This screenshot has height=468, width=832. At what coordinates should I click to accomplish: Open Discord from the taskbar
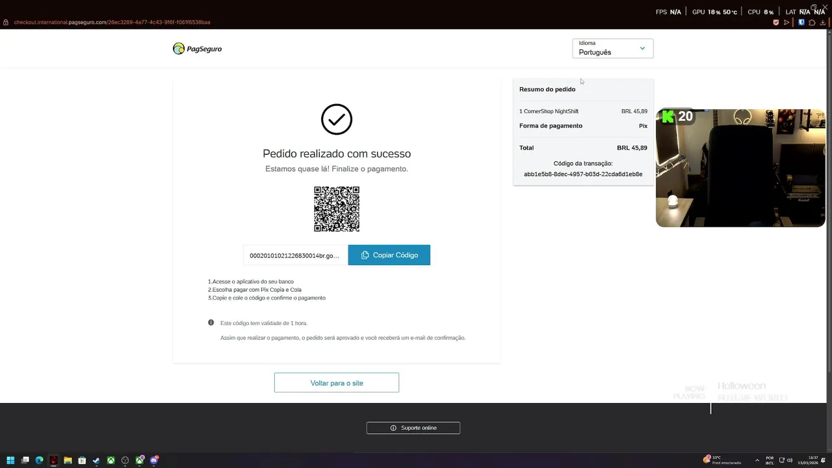point(154,460)
